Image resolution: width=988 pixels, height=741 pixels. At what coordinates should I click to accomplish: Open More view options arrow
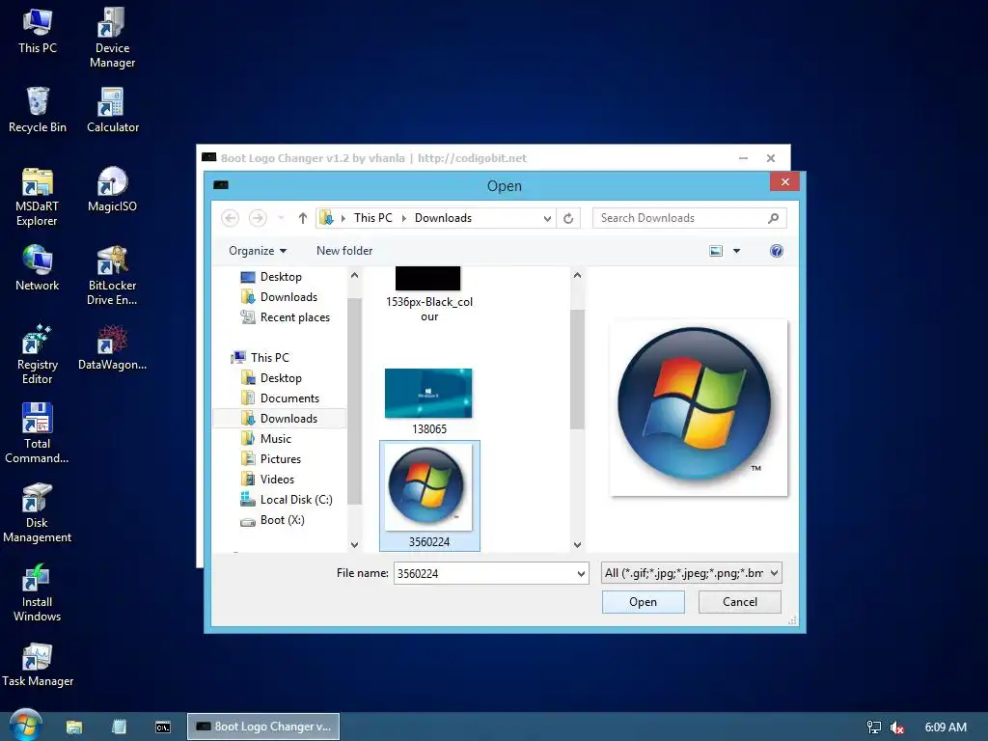click(x=736, y=251)
